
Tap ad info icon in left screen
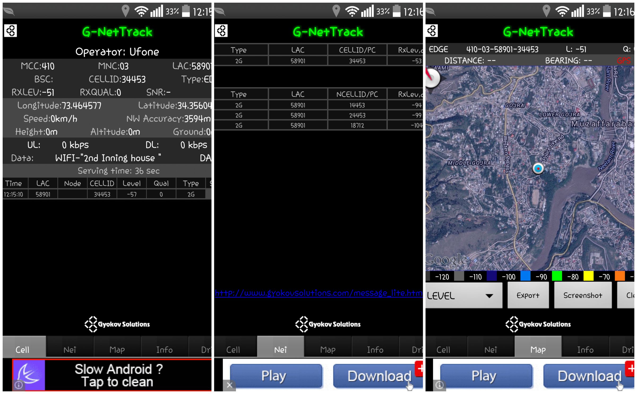19,385
